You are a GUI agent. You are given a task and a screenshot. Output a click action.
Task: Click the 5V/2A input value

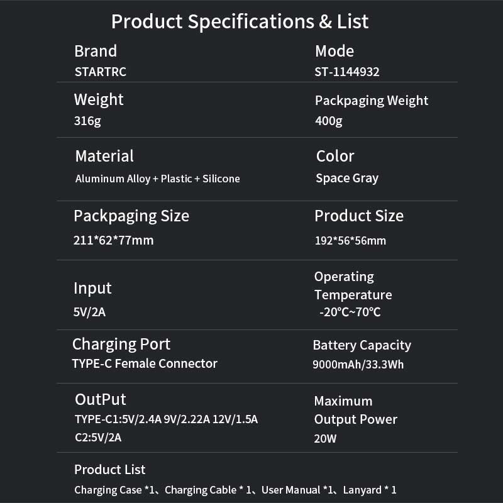click(x=91, y=311)
